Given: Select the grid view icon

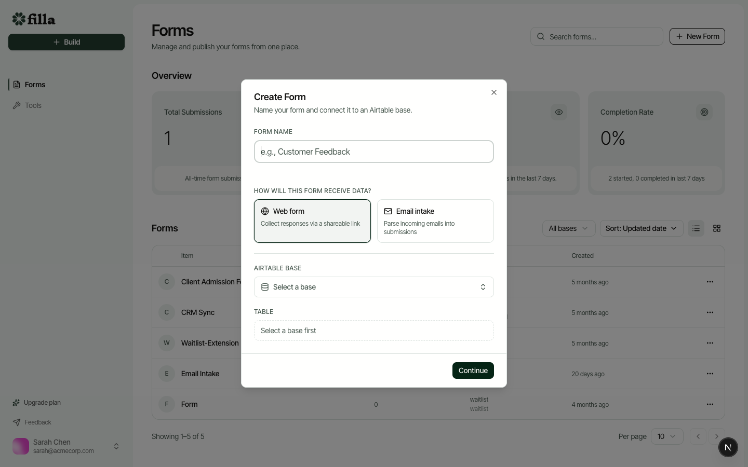Looking at the screenshot, I should click(717, 228).
